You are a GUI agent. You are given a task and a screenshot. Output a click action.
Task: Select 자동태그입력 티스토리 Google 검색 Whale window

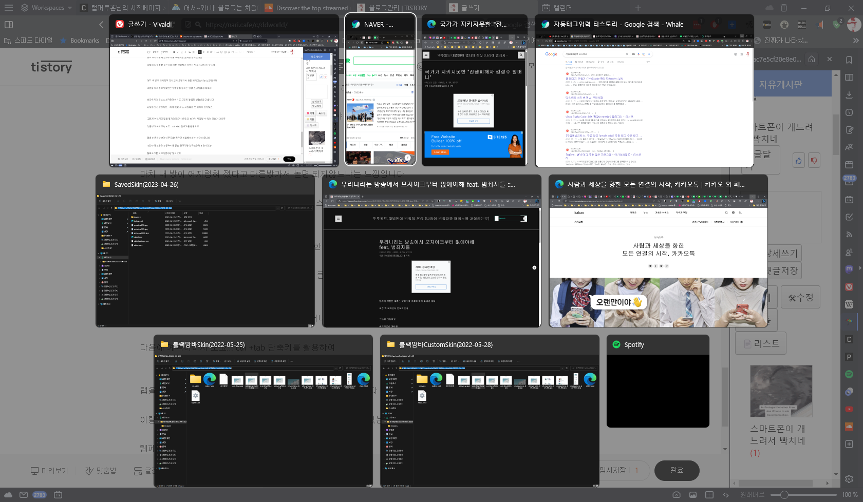pyautogui.click(x=644, y=91)
